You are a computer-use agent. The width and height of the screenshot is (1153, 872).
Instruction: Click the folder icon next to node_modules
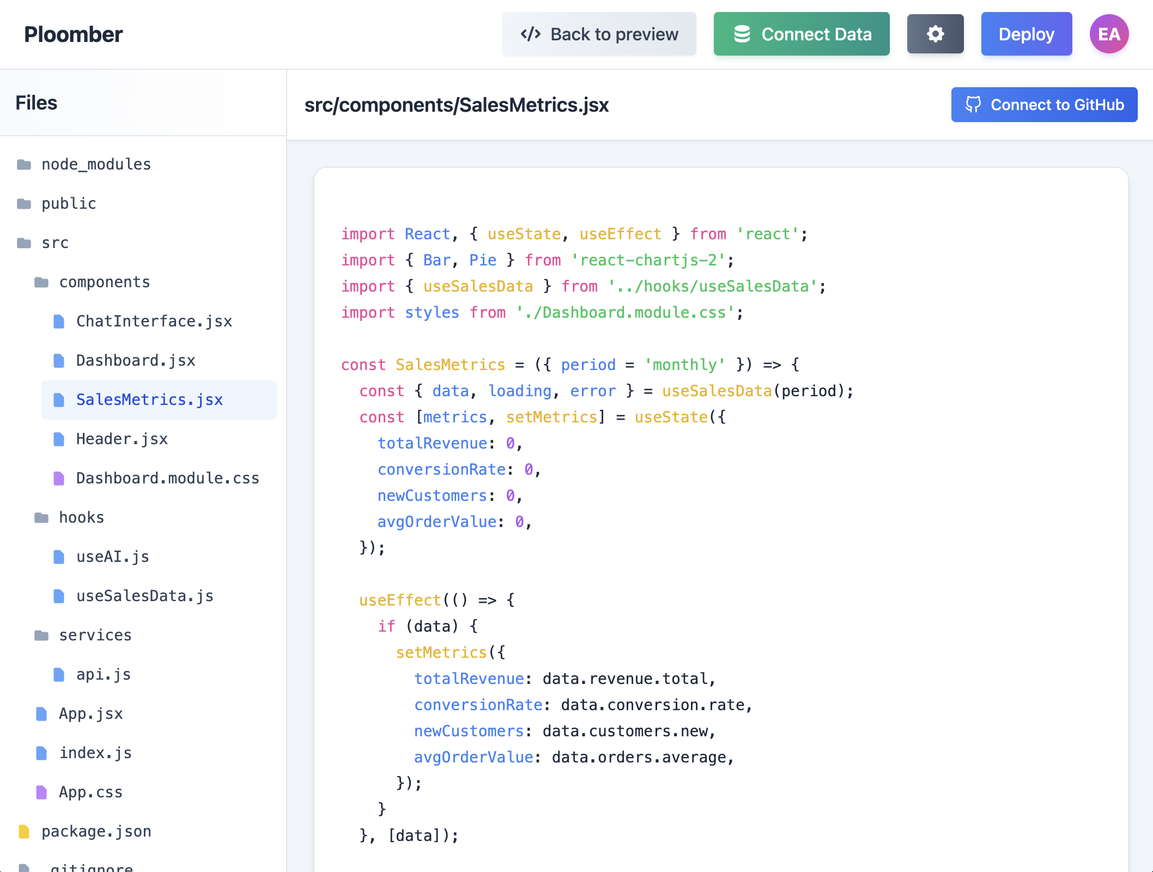[23, 164]
